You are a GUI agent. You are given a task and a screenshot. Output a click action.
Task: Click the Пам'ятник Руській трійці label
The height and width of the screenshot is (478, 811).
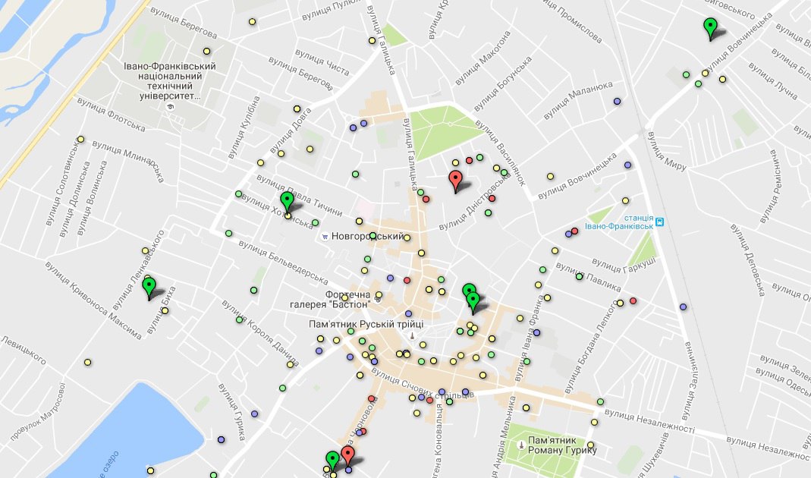click(x=366, y=325)
